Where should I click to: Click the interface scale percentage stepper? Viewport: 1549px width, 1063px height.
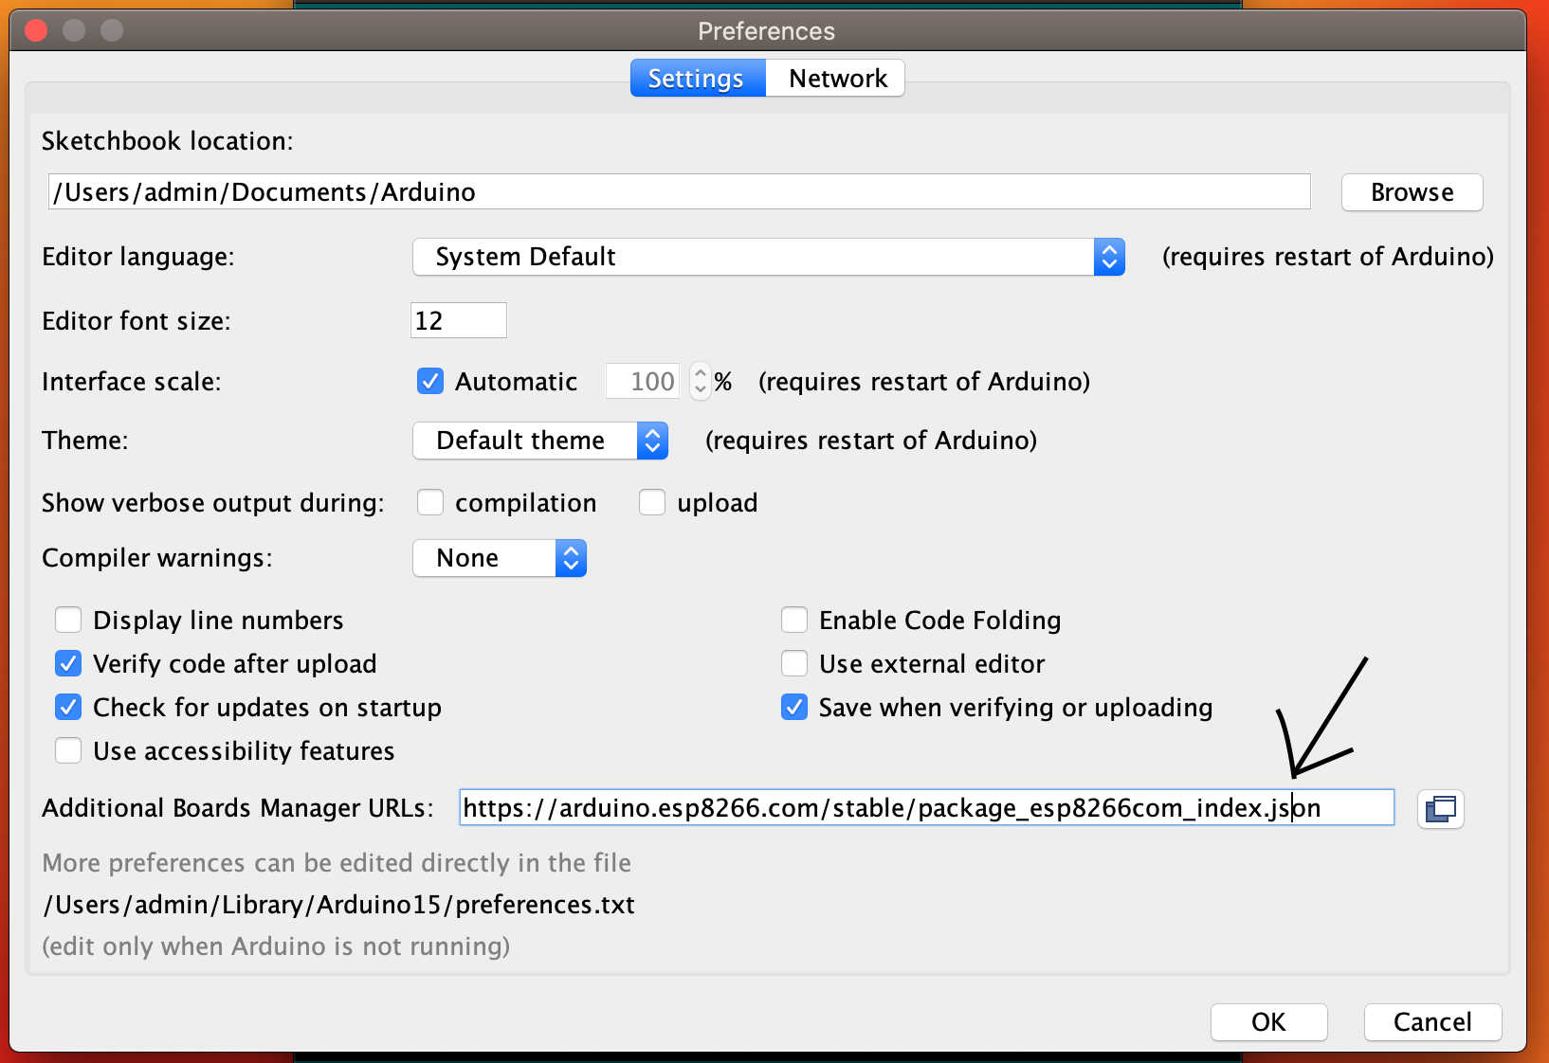[701, 382]
